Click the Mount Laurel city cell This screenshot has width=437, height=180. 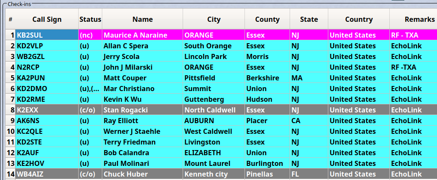coord(214,163)
